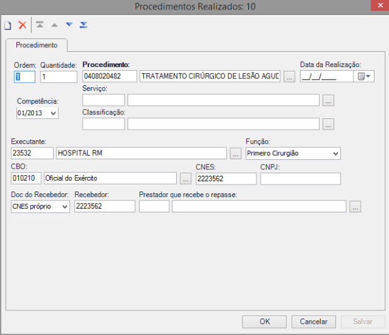Open Serviço lookup ellipsis button
Image resolution: width=389 pixels, height=335 pixels.
(x=328, y=100)
